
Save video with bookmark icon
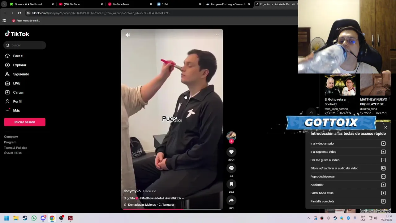[x=231, y=184]
